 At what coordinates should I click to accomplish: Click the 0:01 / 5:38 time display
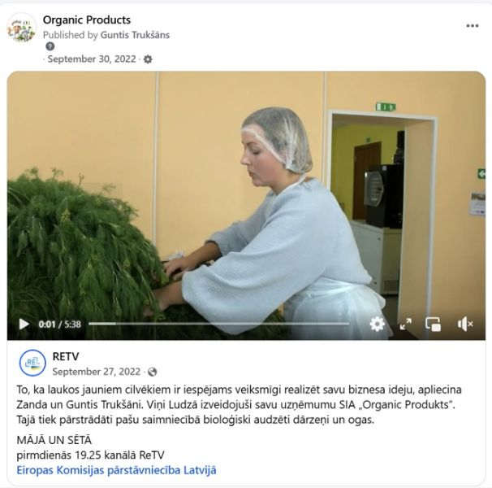click(59, 325)
